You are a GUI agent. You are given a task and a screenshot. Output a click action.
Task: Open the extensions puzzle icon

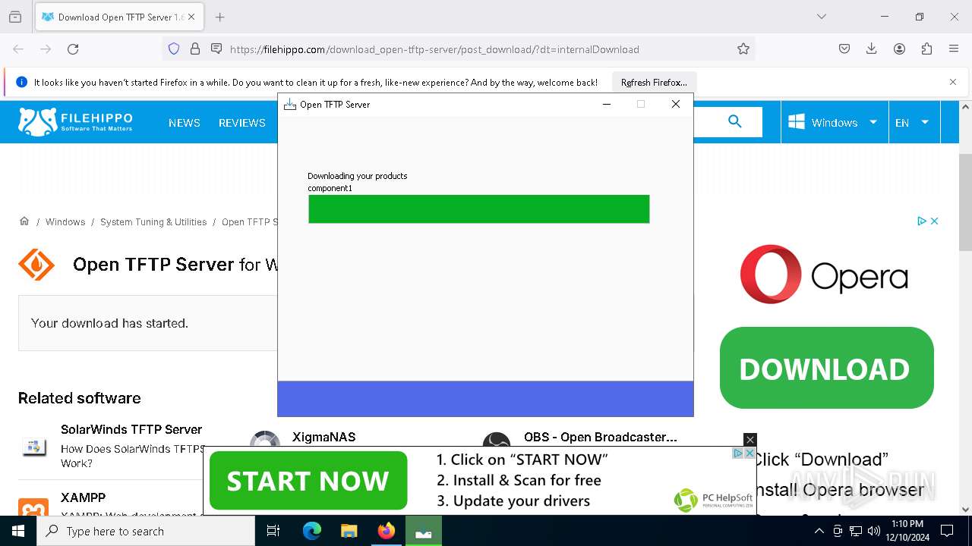point(926,49)
